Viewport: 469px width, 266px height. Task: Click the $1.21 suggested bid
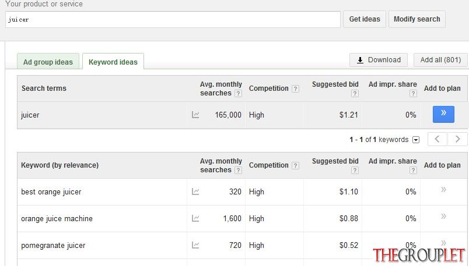(x=349, y=115)
